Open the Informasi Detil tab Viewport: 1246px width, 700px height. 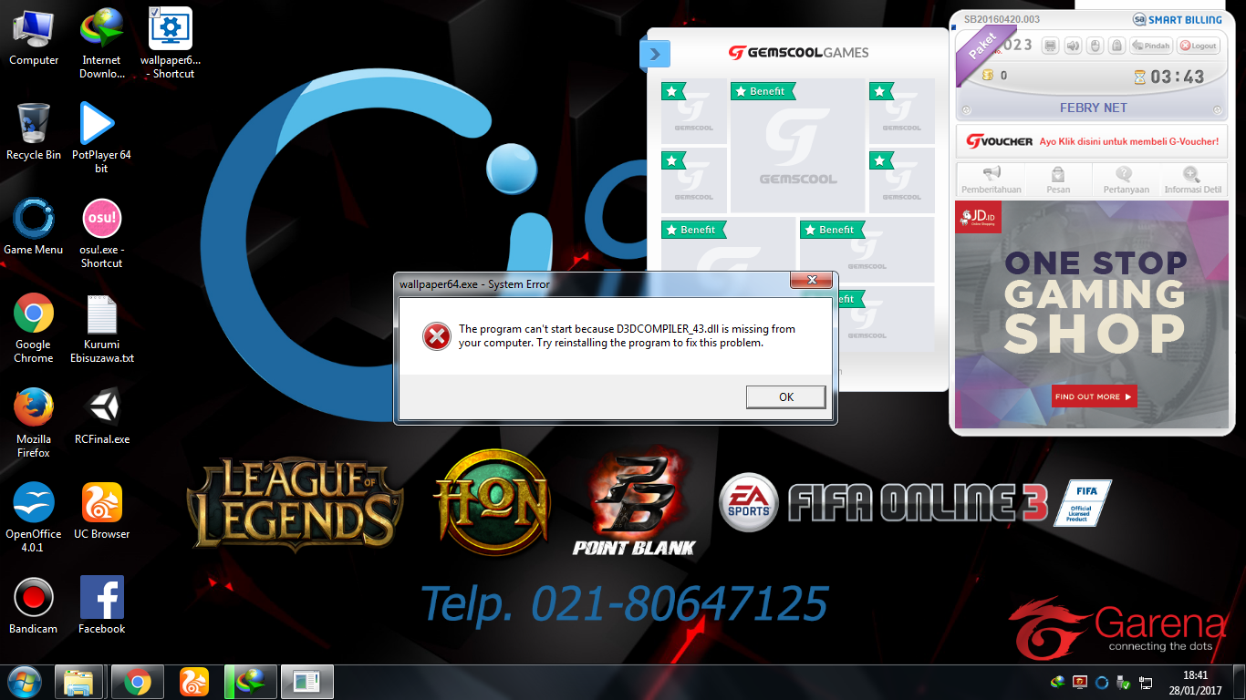tap(1193, 180)
